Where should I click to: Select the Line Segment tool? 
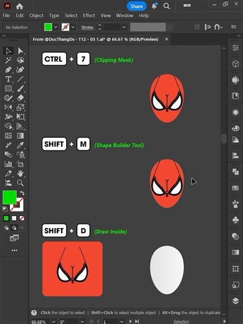click(x=21, y=79)
